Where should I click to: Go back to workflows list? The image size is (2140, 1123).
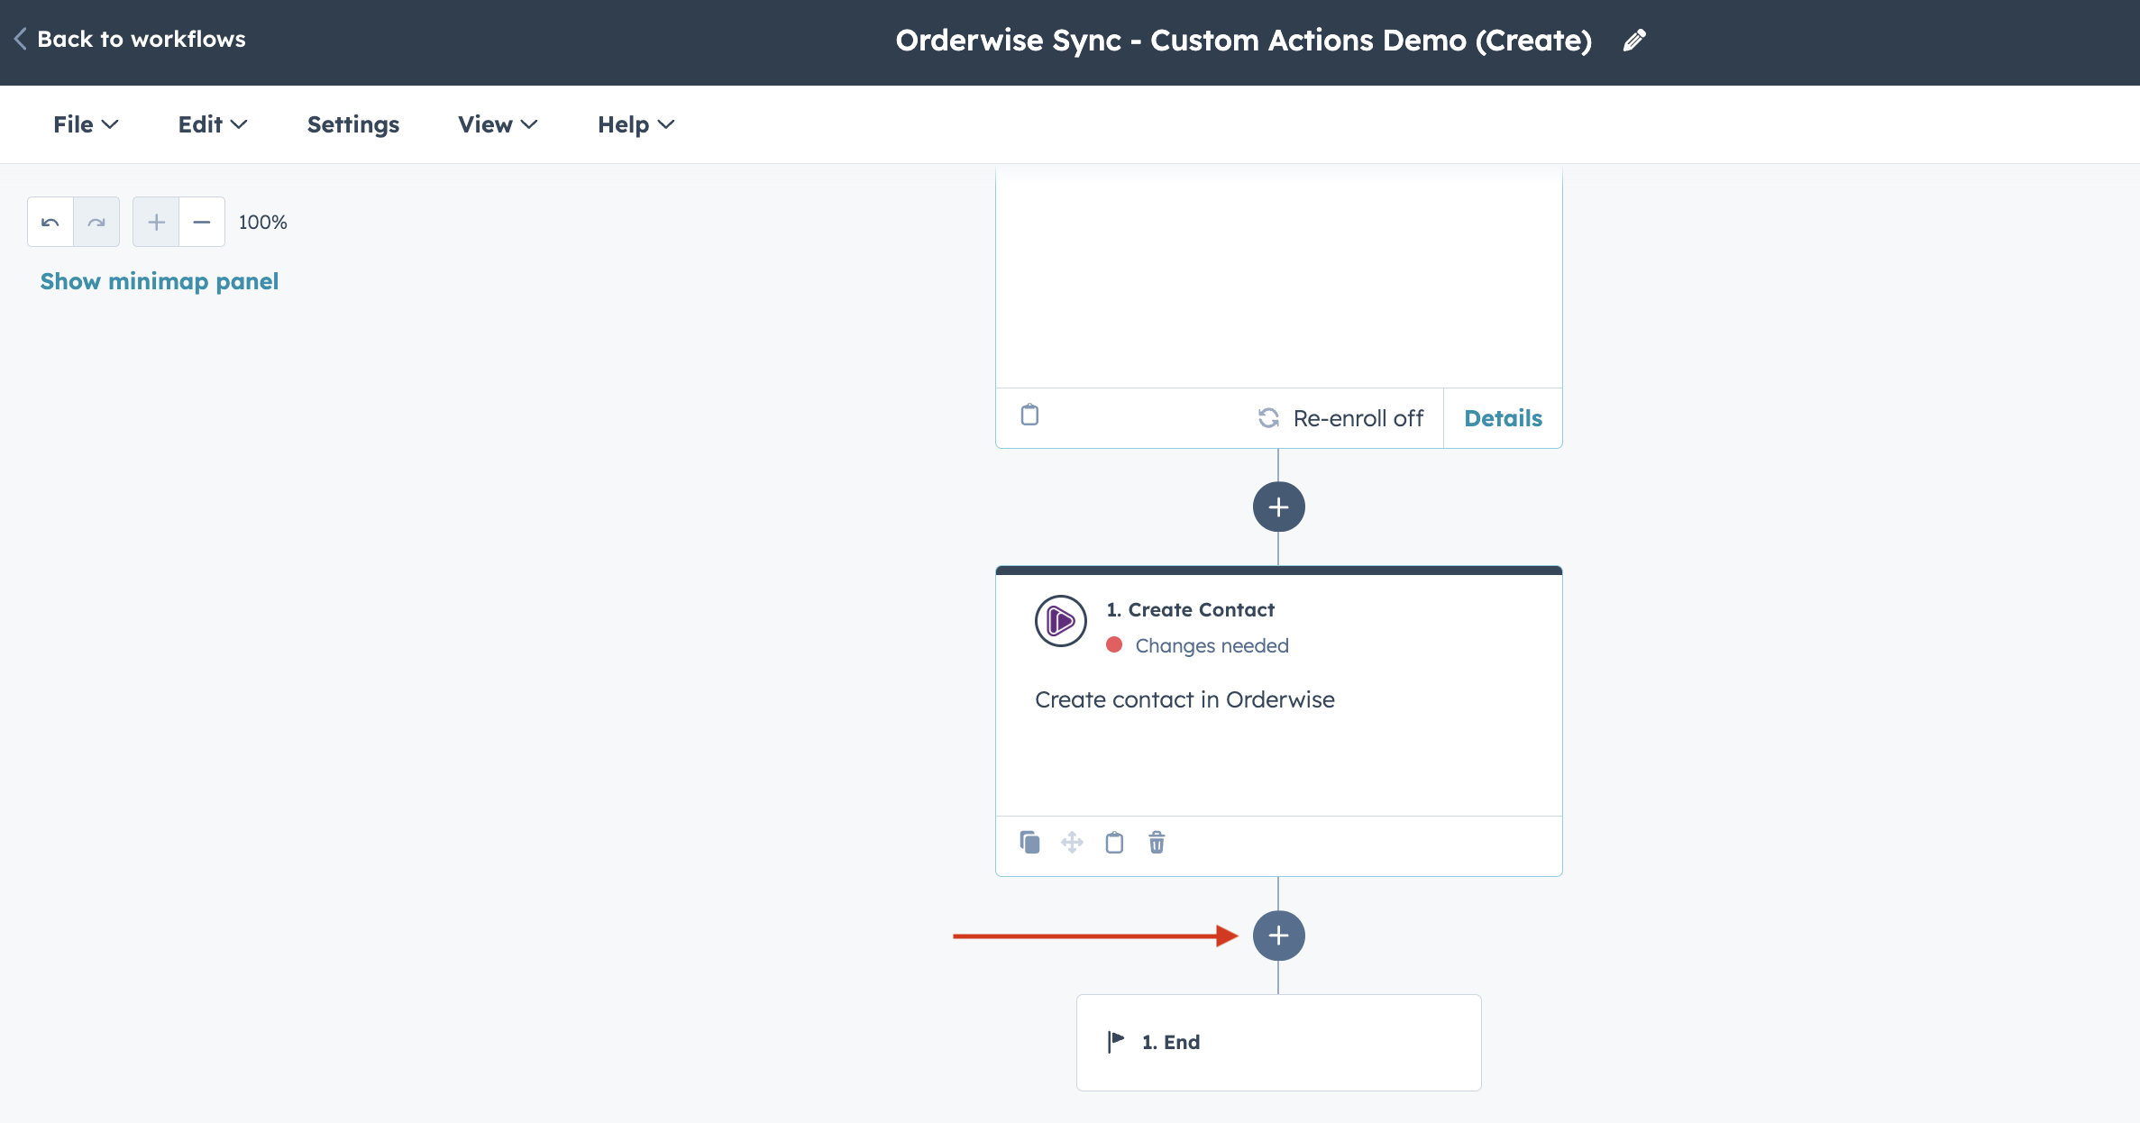coord(130,39)
